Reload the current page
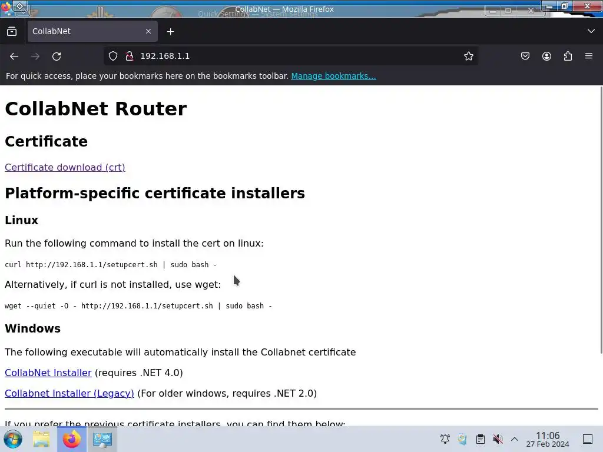The width and height of the screenshot is (603, 452). click(57, 56)
